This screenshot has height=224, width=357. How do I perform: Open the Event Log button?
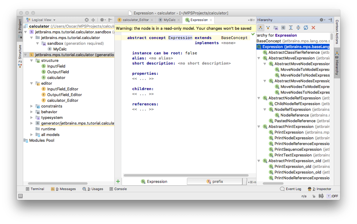click(x=290, y=189)
